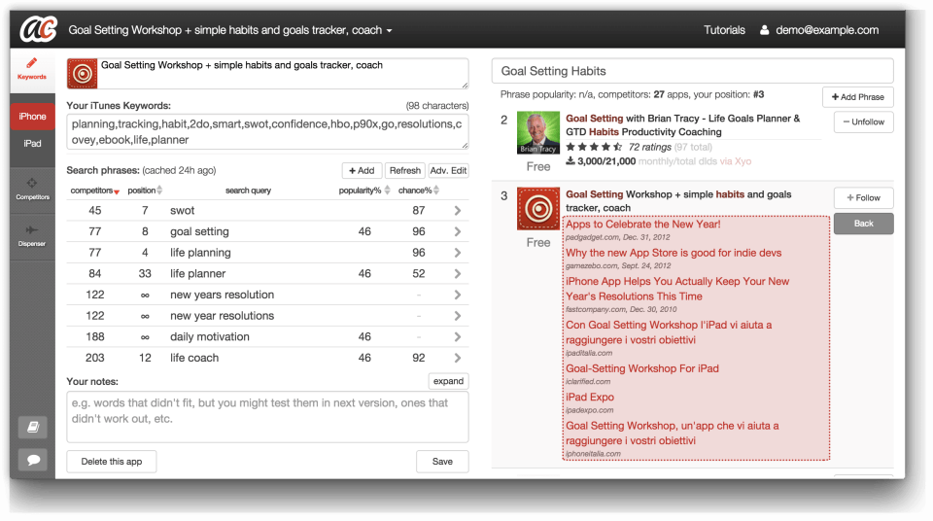Image resolution: width=933 pixels, height=521 pixels.
Task: Expand the life coach row chevron
Action: (x=457, y=358)
